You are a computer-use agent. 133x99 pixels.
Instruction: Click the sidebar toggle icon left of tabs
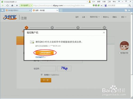[x=2, y=10]
